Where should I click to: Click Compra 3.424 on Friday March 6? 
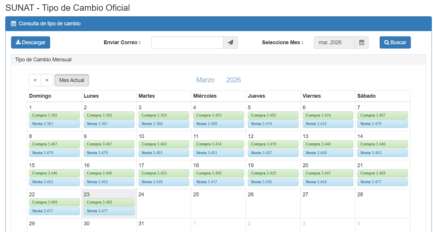[328, 115]
